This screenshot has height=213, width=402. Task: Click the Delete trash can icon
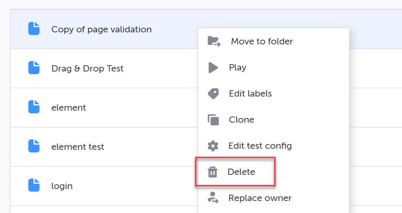click(x=213, y=172)
